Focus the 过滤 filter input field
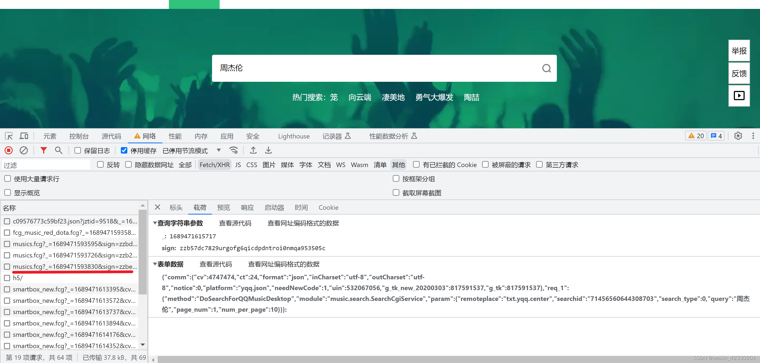 (x=46, y=165)
